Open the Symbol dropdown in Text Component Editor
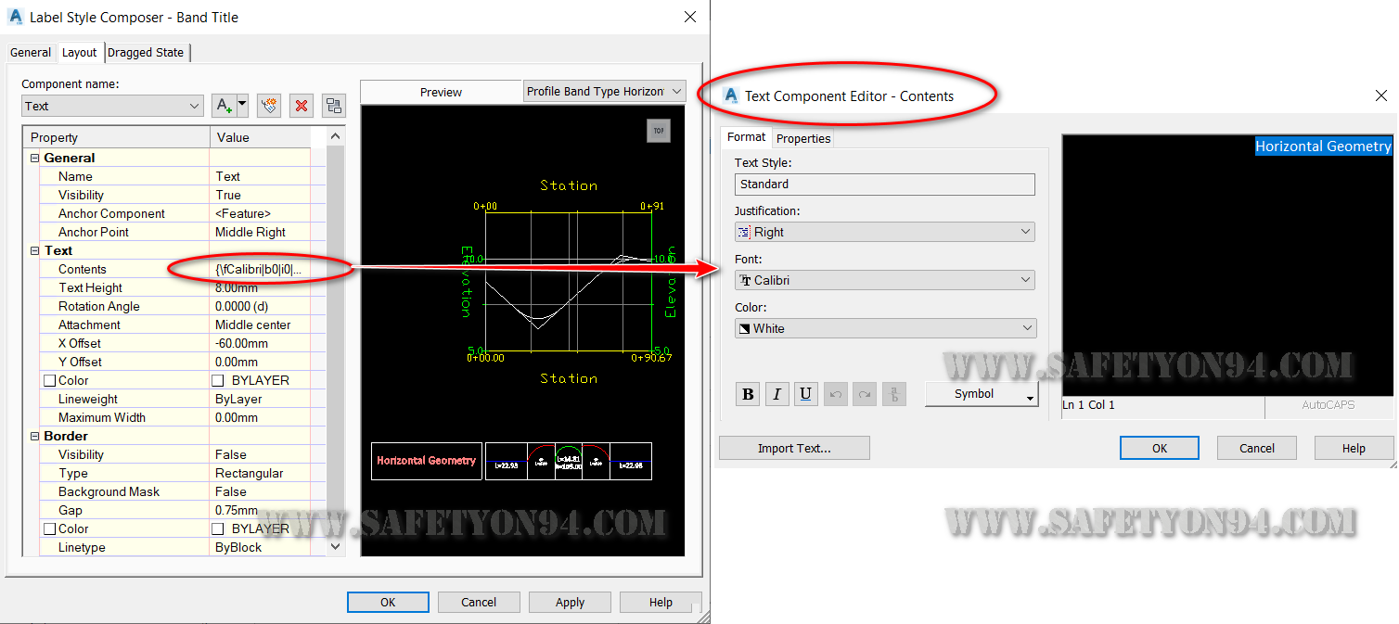Screen dimensions: 1399x624 point(981,393)
